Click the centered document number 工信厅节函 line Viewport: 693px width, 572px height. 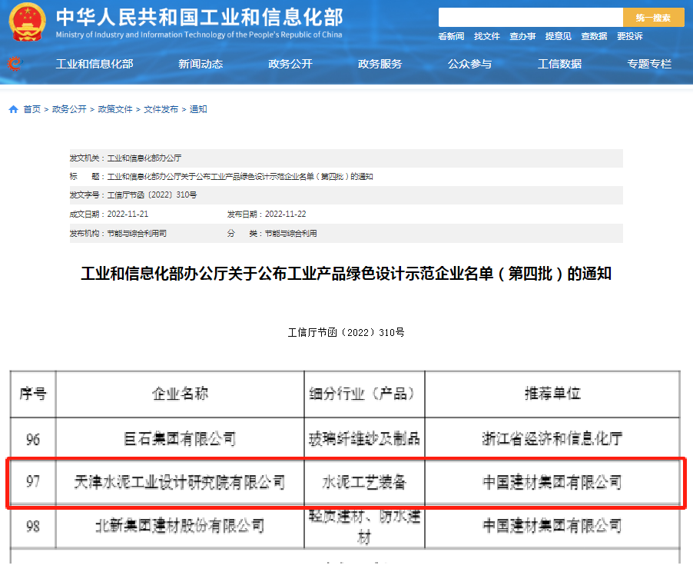(346, 333)
